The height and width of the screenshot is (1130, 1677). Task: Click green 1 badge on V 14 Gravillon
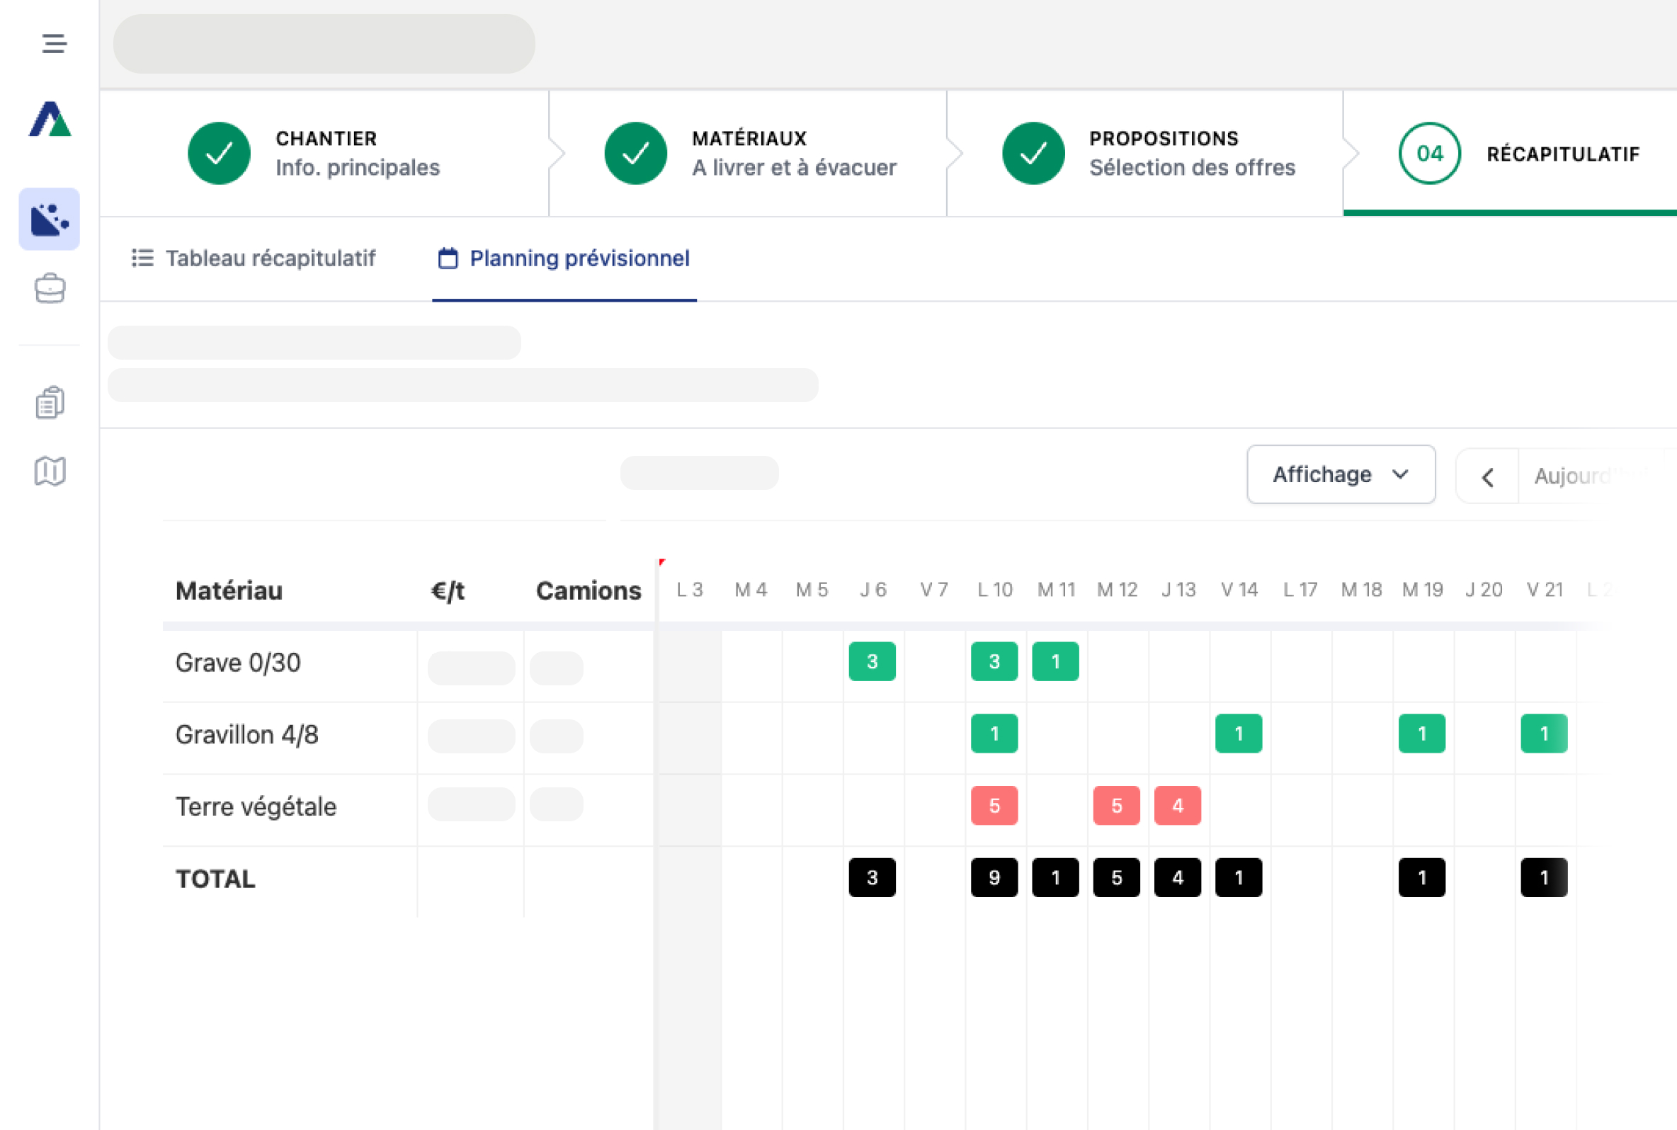coord(1238,733)
